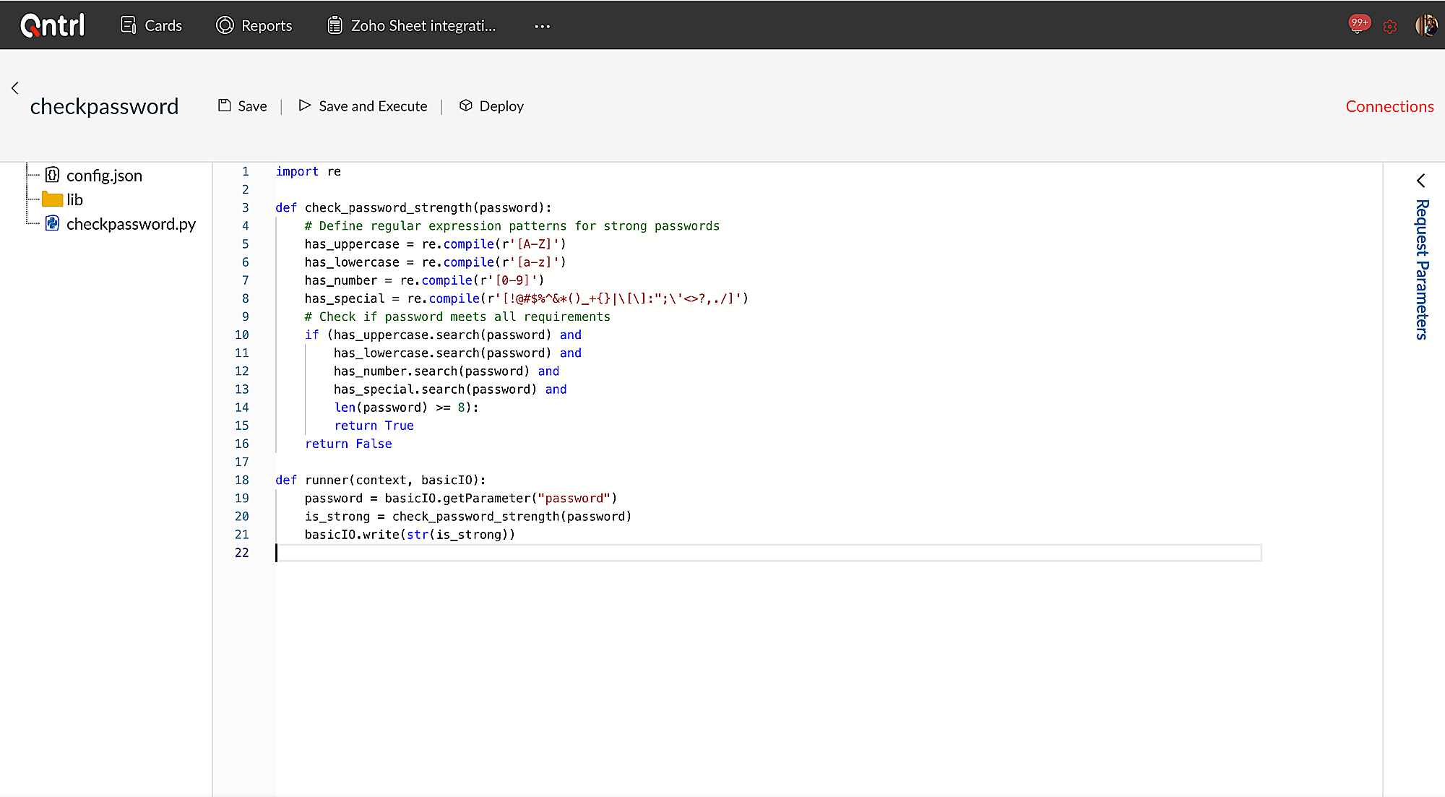Click the Reports circular icon
The image size is (1445, 797).
tap(225, 25)
